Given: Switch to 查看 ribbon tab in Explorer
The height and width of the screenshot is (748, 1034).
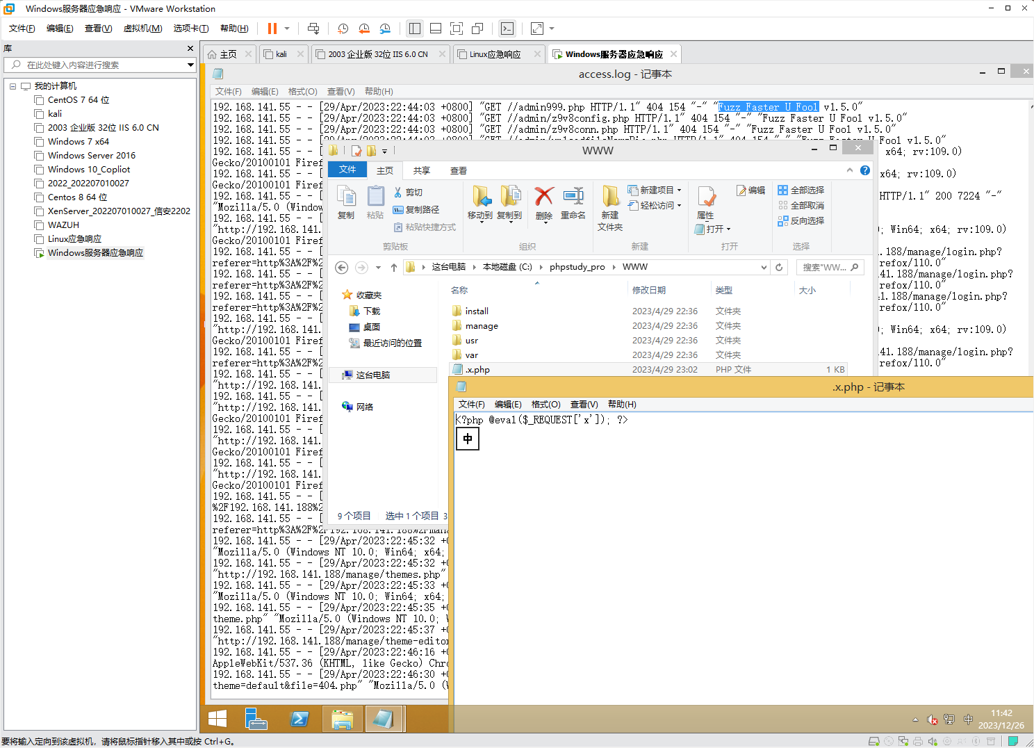Looking at the screenshot, I should tap(458, 170).
